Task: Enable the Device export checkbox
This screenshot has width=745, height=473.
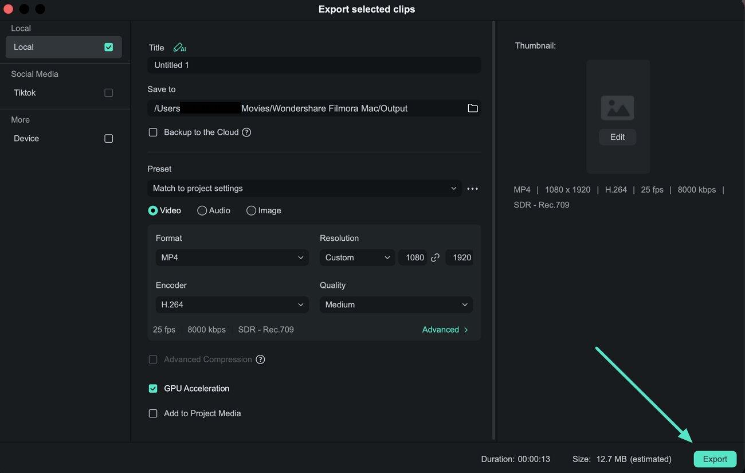Action: pos(109,139)
